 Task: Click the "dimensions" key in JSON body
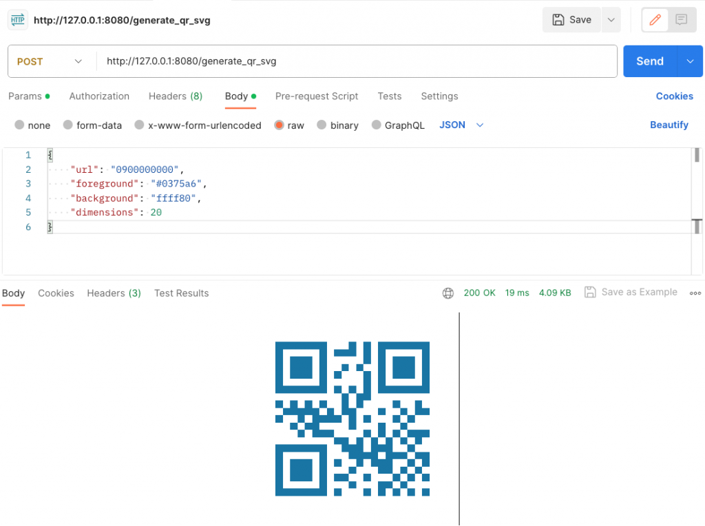[x=105, y=212]
